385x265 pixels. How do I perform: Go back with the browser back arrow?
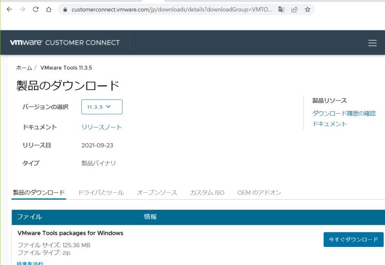coord(9,9)
